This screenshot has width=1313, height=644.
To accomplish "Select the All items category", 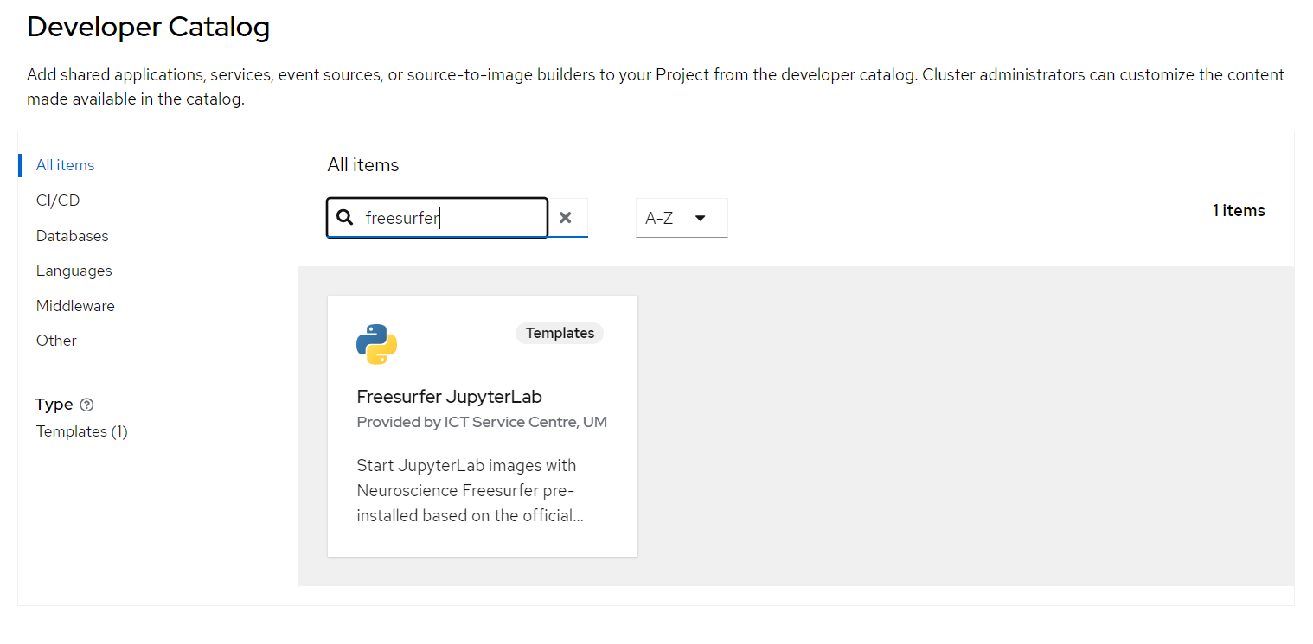I will 65,165.
